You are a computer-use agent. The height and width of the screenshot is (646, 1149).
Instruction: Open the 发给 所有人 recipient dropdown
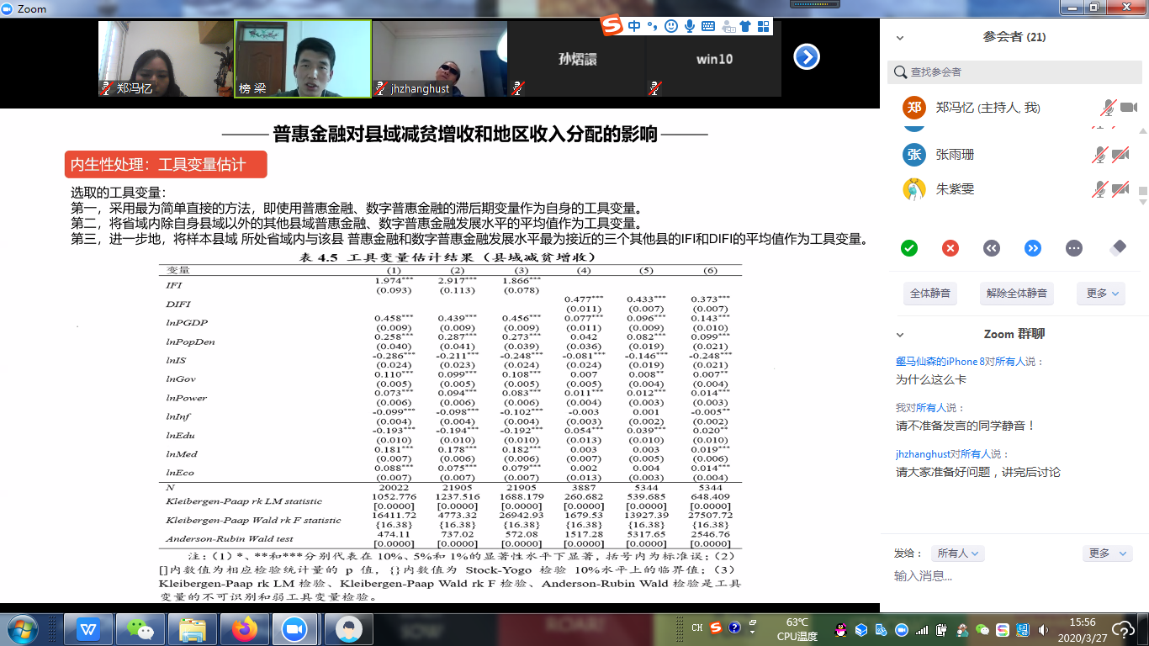tap(957, 553)
